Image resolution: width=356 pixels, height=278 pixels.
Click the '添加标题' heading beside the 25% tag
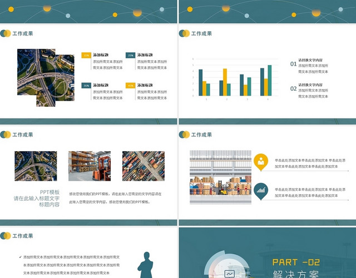tap(145, 55)
